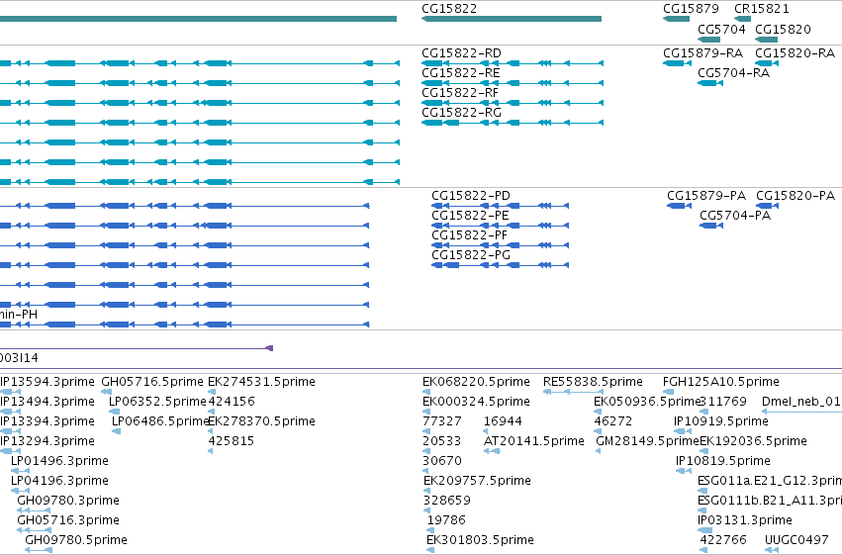Click the GH05716.3prime EST label
This screenshot has height=555, width=842.
point(68,520)
